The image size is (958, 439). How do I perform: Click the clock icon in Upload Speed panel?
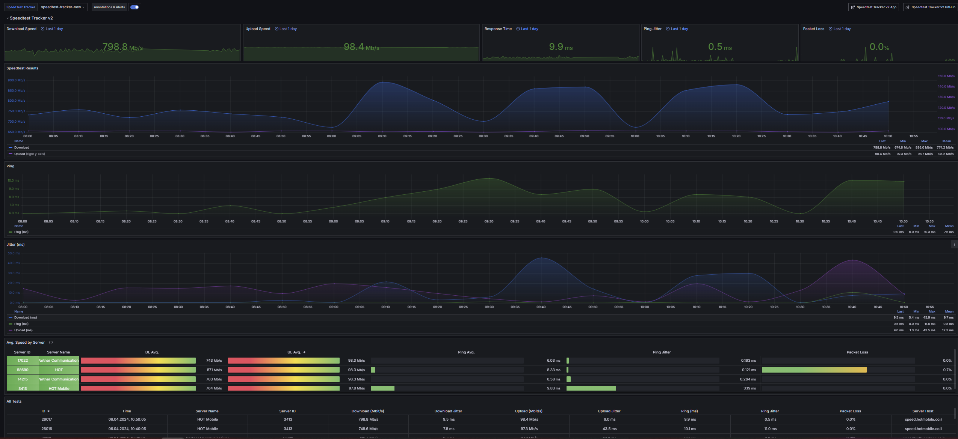pos(277,29)
